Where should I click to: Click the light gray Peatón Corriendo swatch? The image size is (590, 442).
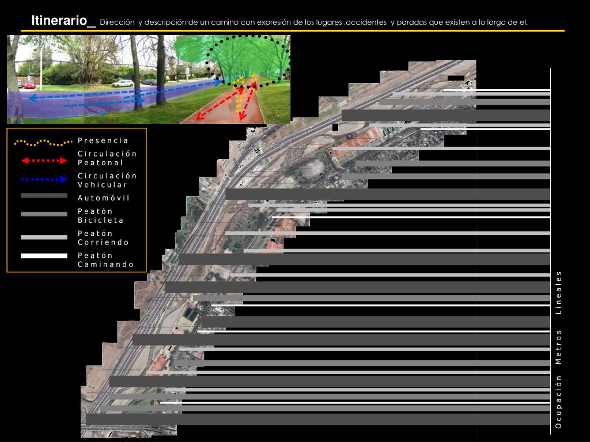tap(44, 237)
